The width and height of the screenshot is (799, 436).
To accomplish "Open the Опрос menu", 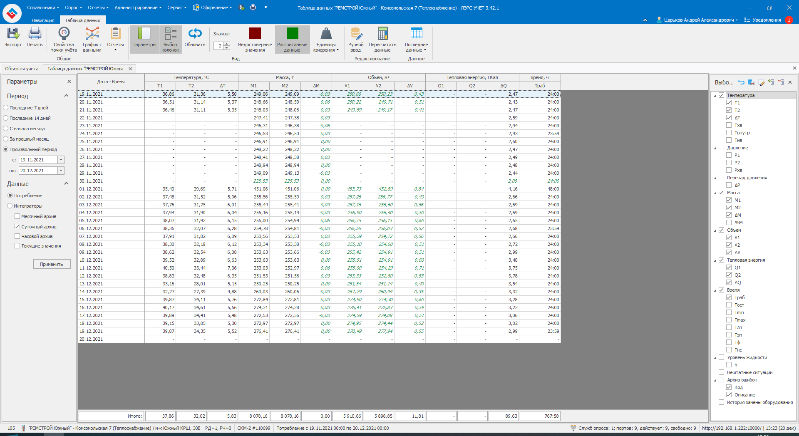I will [73, 7].
